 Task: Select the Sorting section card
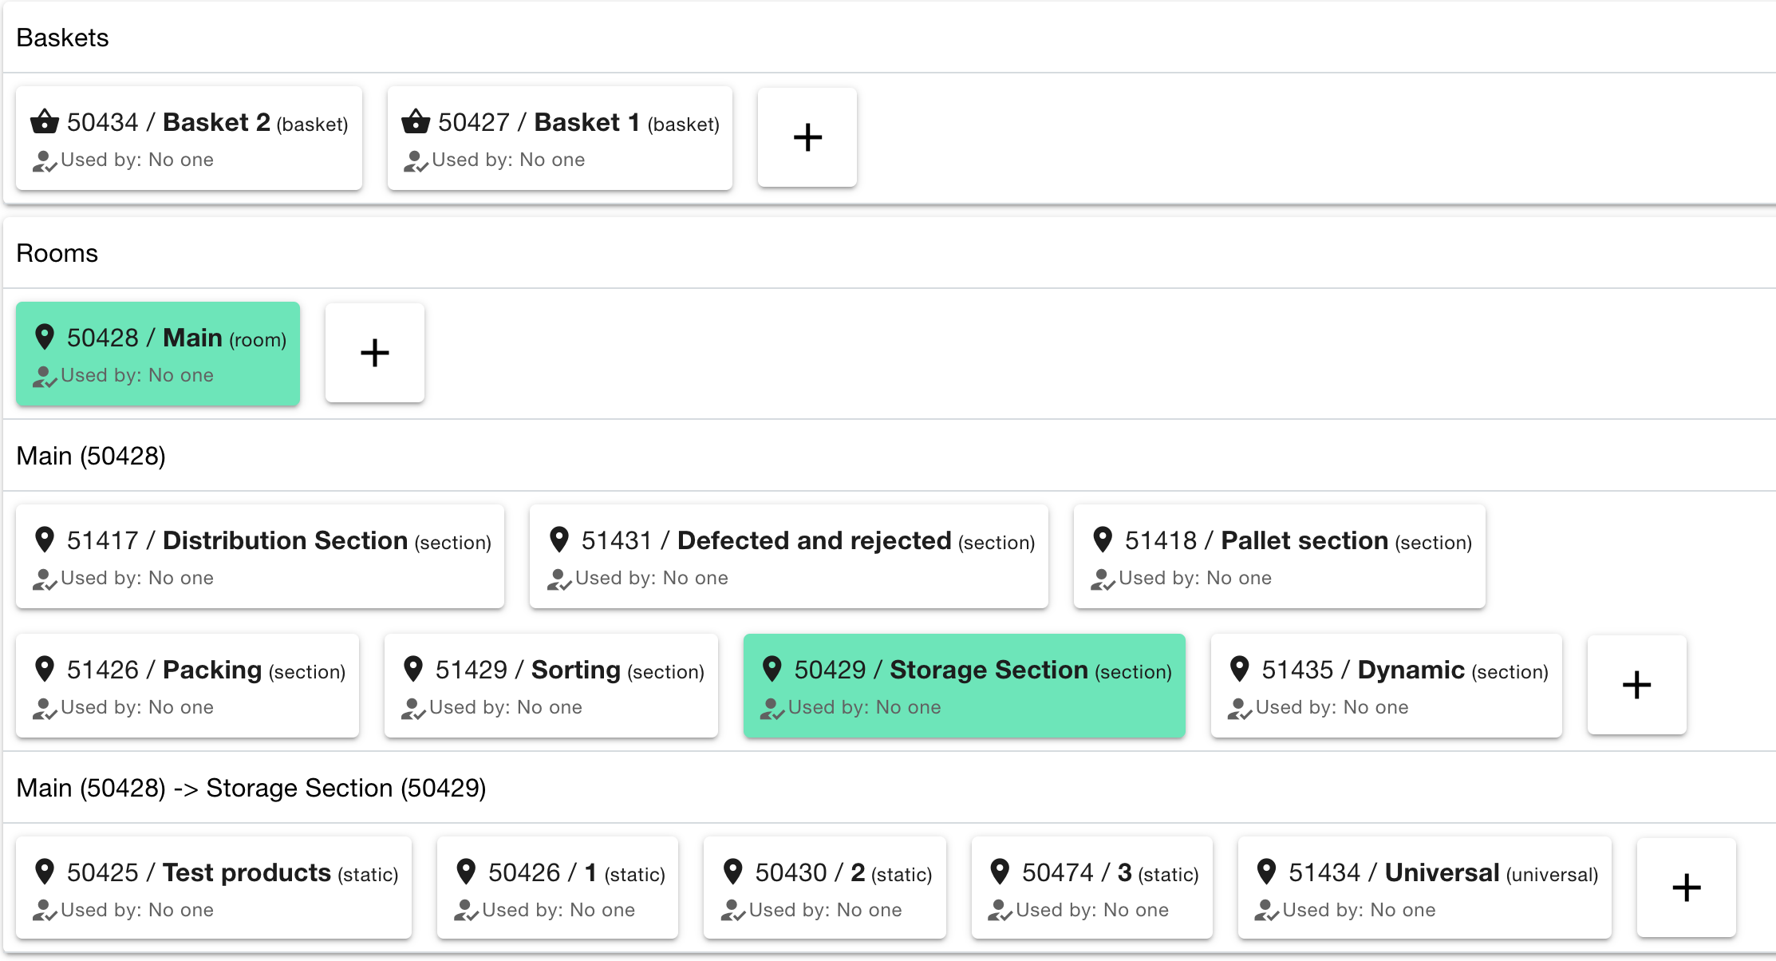click(x=551, y=686)
